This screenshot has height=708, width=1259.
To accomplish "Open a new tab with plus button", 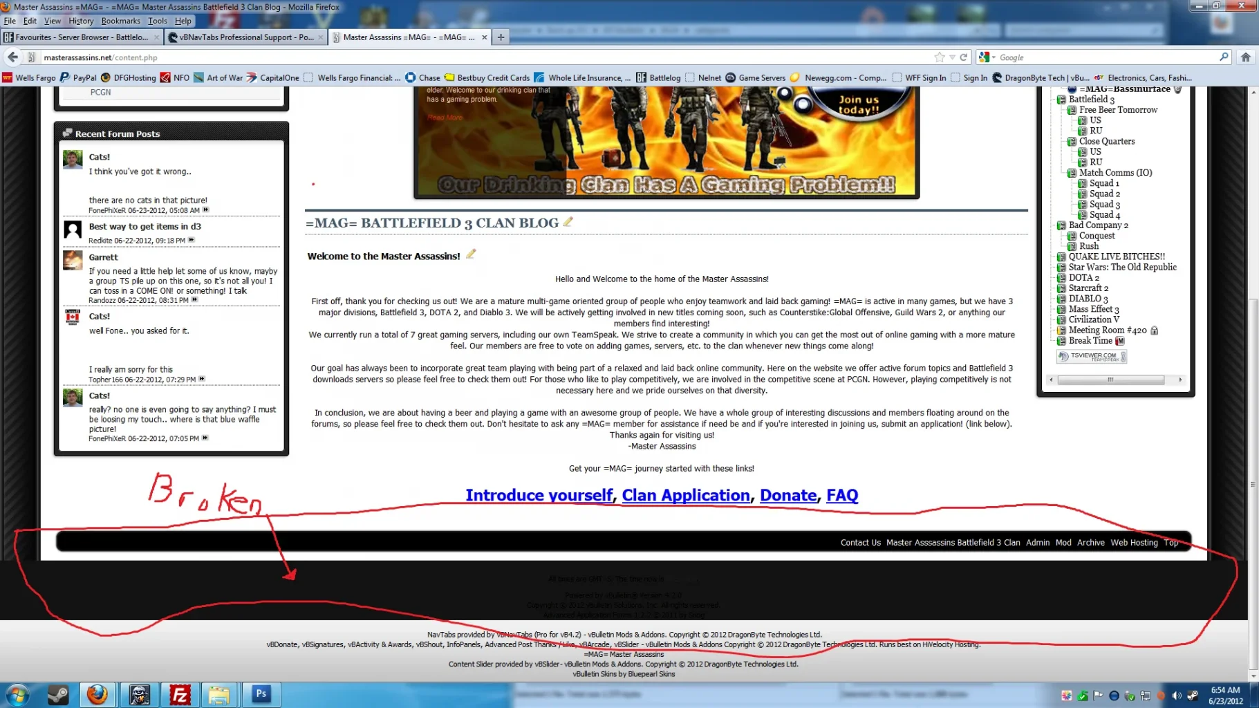I will 501,37.
